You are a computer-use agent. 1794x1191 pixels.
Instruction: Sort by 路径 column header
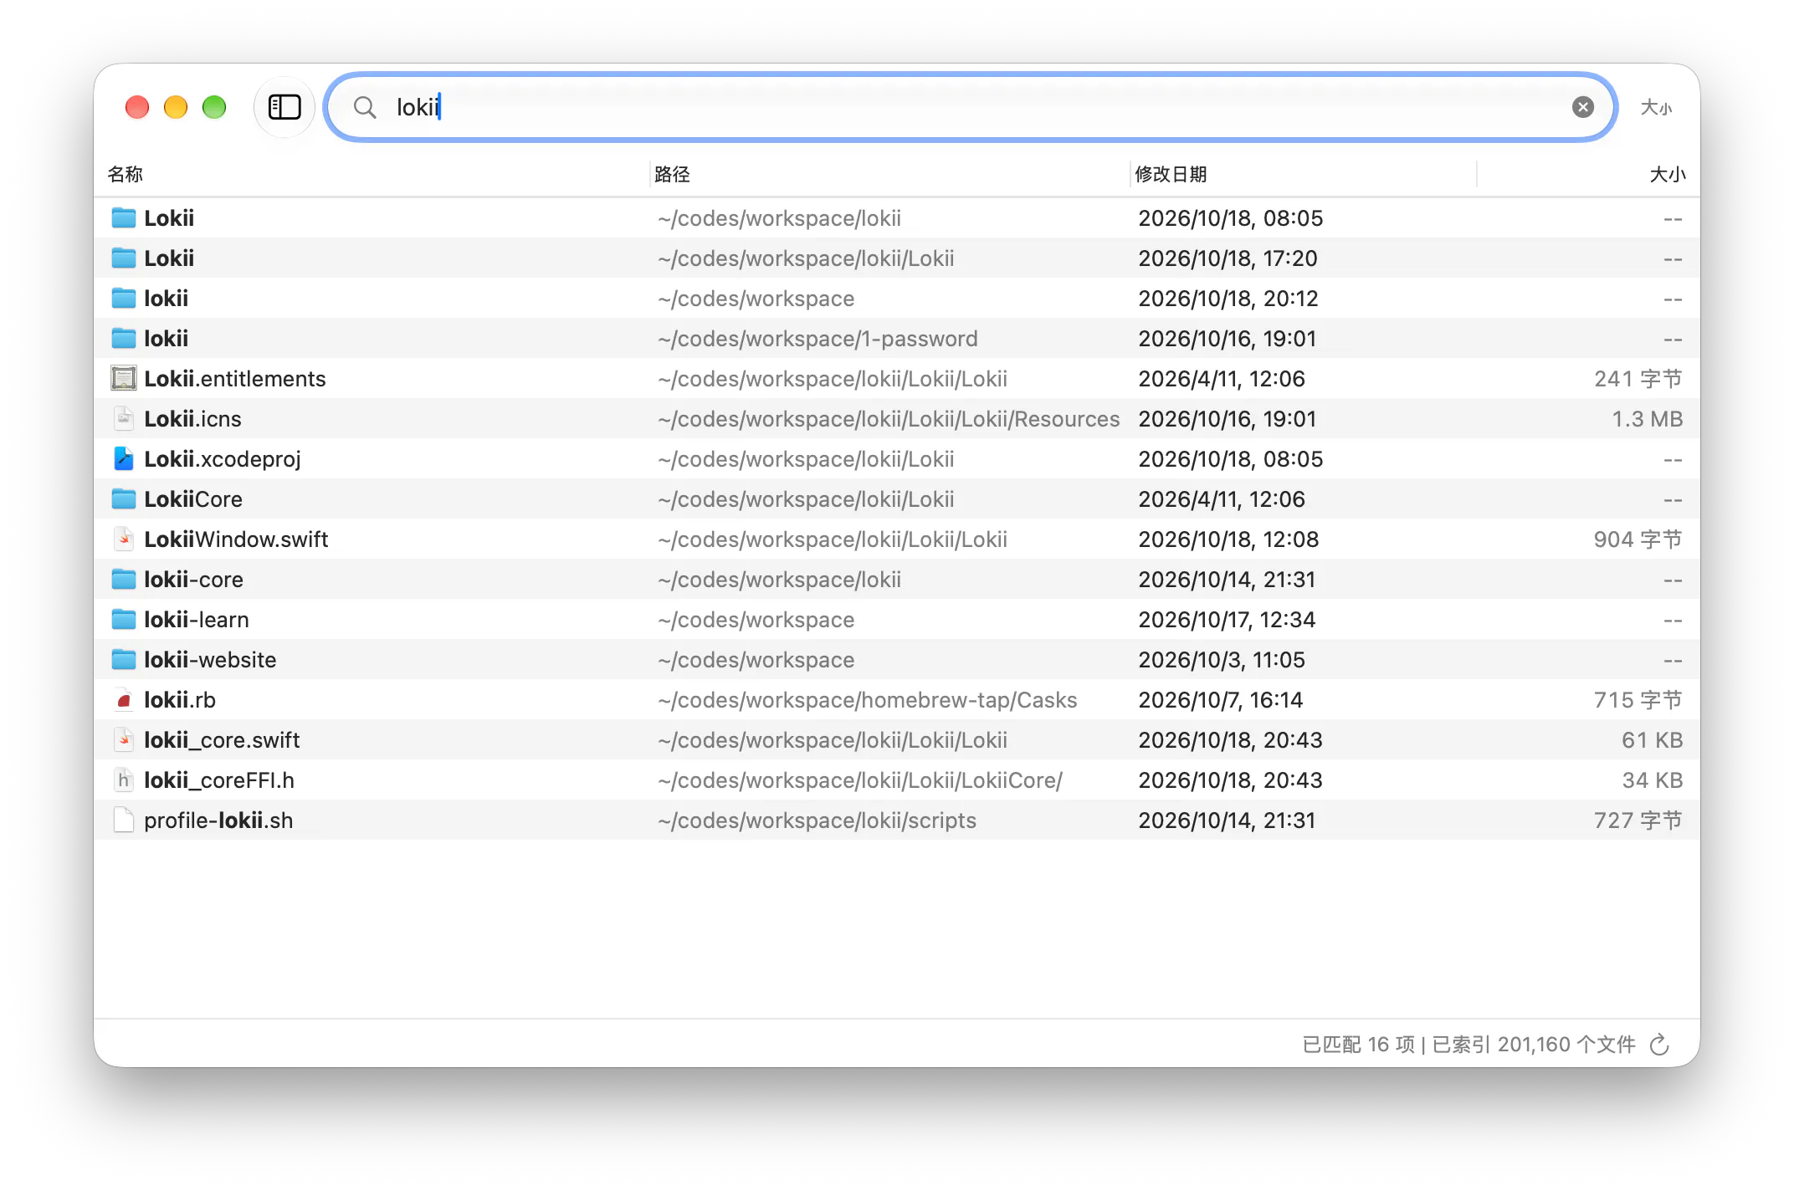[672, 174]
